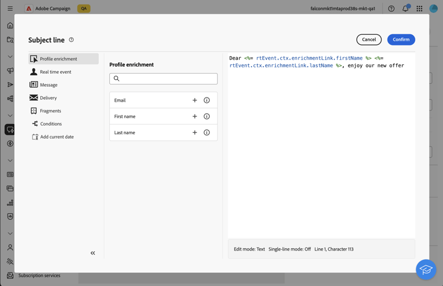Click the Cancel button
Viewport: 443px width, 286px height.
pos(369,40)
